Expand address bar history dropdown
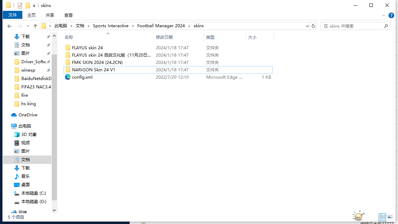The width and height of the screenshot is (398, 224). 307,26
